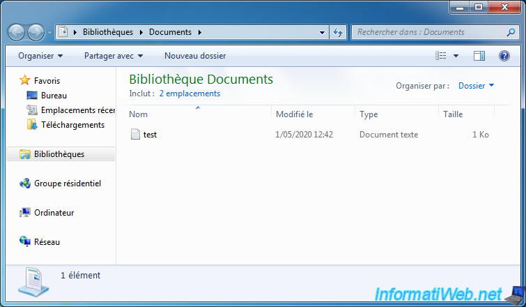Open Emplacements récents in navigation pane

coord(78,110)
